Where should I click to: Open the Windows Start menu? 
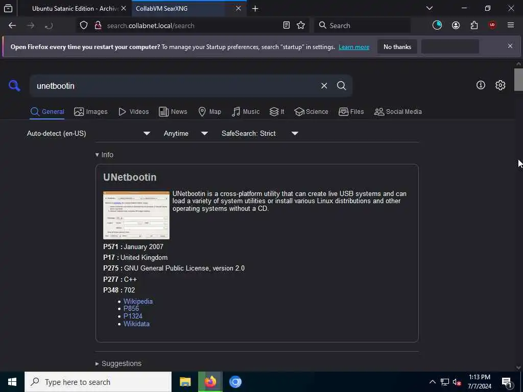click(12, 382)
